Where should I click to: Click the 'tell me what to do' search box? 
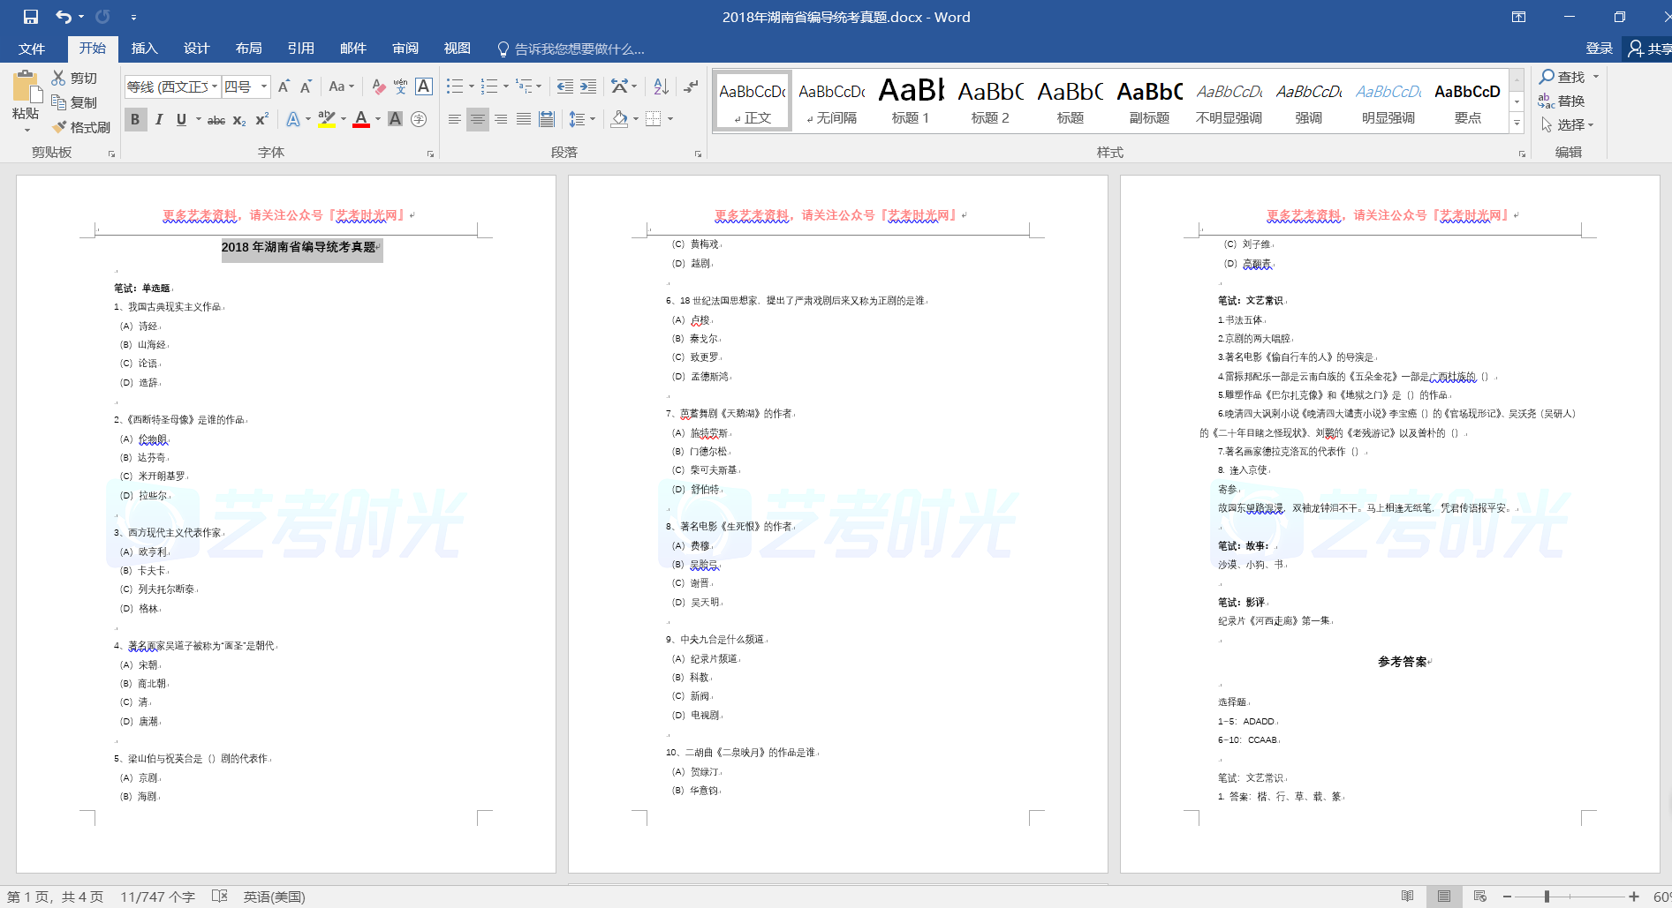[x=579, y=49]
